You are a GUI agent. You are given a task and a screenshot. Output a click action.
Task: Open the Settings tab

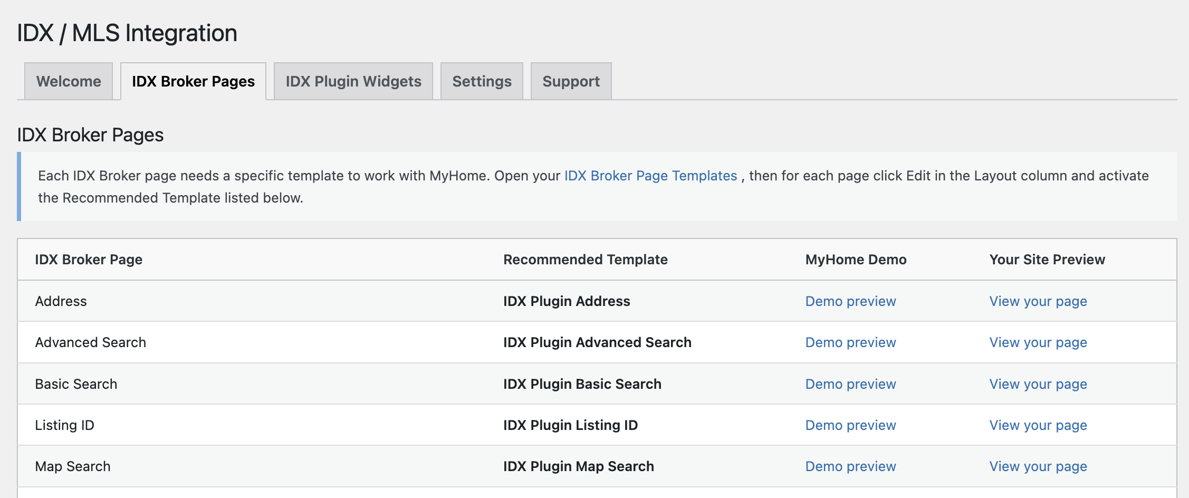point(482,81)
